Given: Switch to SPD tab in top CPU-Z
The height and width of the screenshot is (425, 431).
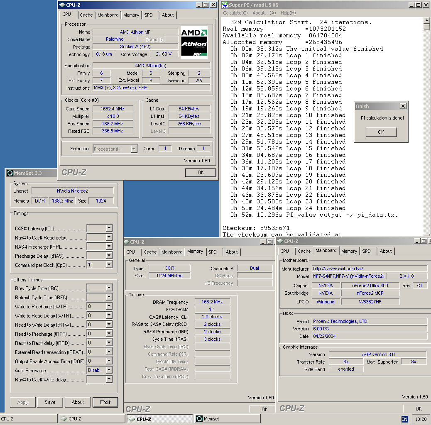Looking at the screenshot, I should pos(148,15).
